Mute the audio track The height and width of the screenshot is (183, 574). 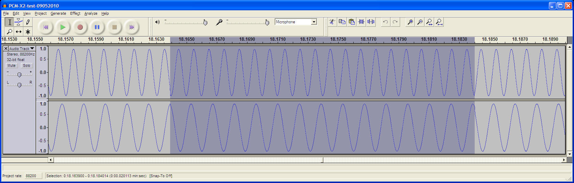(12, 65)
